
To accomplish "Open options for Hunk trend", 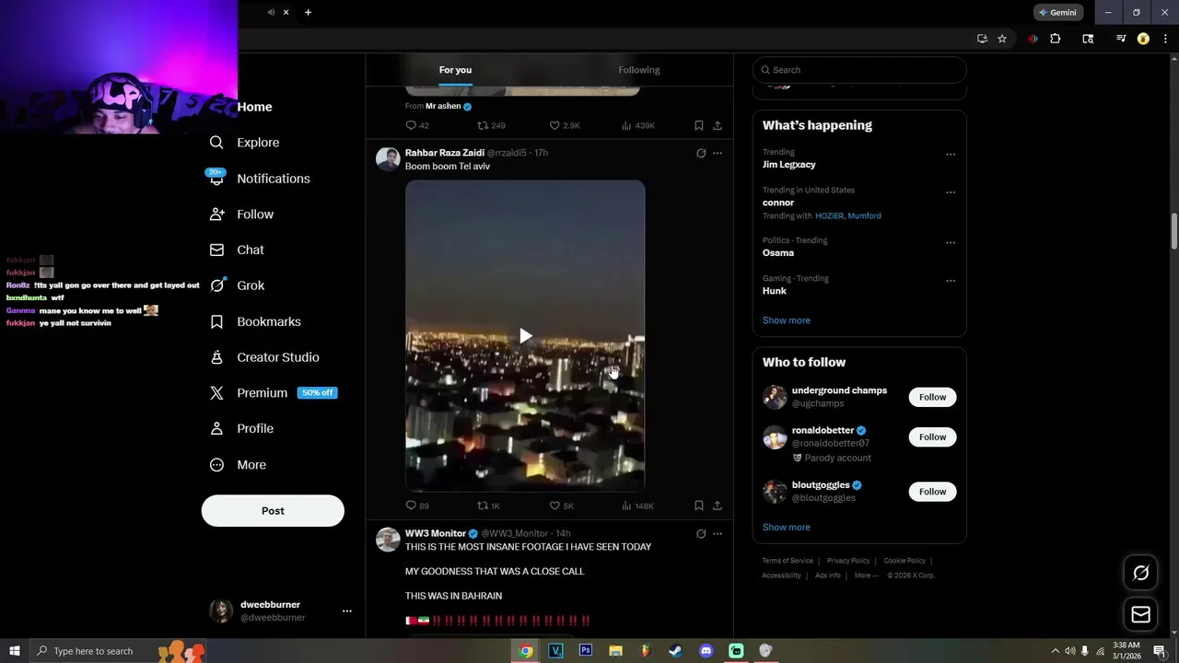I will click(x=951, y=281).
